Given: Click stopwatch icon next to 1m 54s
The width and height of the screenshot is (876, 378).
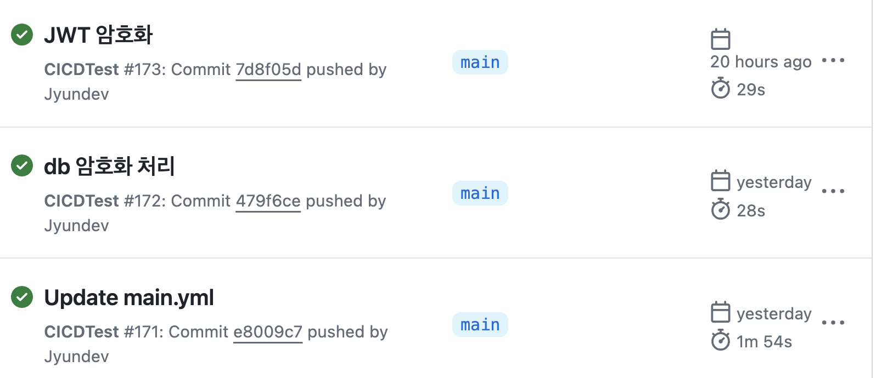Looking at the screenshot, I should [x=720, y=341].
